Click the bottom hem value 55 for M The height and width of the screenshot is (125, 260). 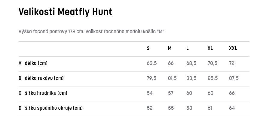[x=171, y=108]
